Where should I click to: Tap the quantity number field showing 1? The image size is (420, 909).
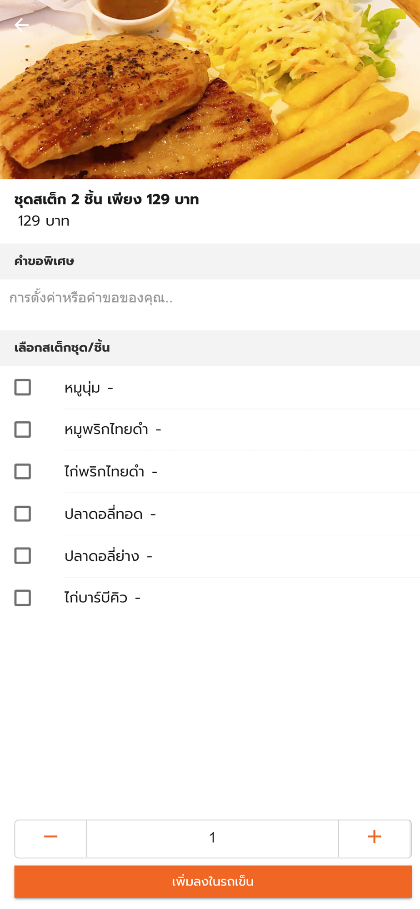(212, 838)
